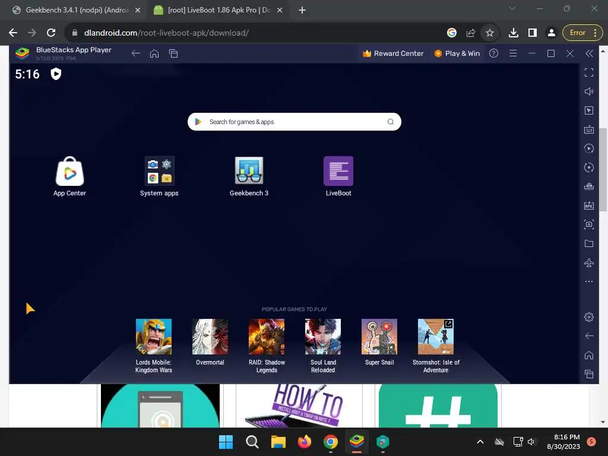Click sidebar home icon
Image resolution: width=608 pixels, height=456 pixels.
588,355
